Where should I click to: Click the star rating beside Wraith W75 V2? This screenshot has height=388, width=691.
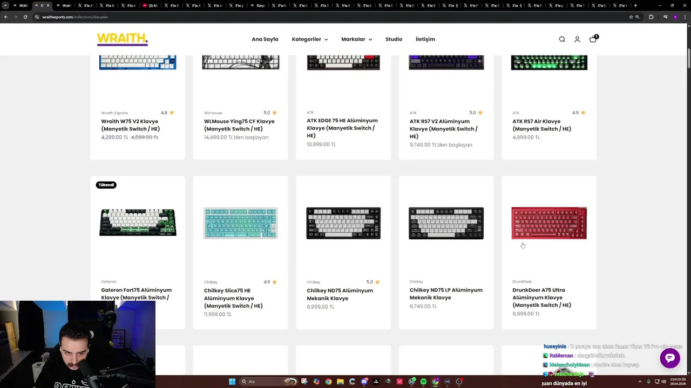click(x=167, y=113)
